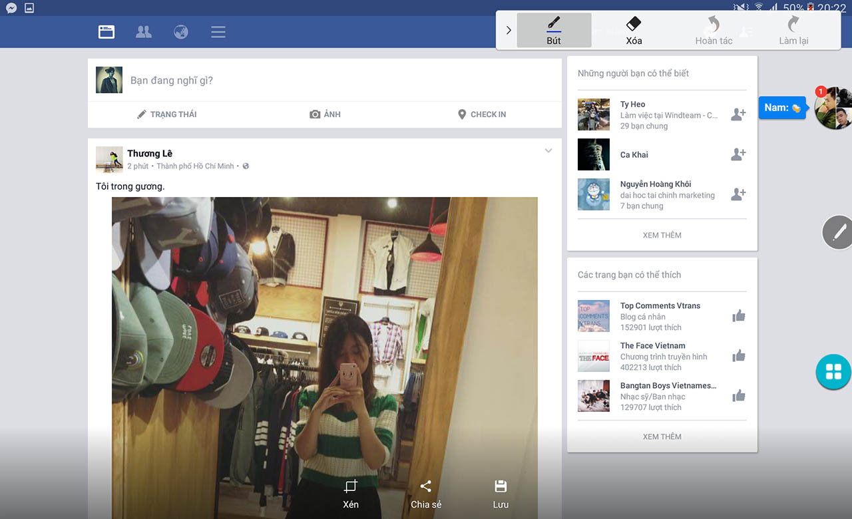
Task: Open the Messenger notification in the status bar
Action: [x=11, y=8]
